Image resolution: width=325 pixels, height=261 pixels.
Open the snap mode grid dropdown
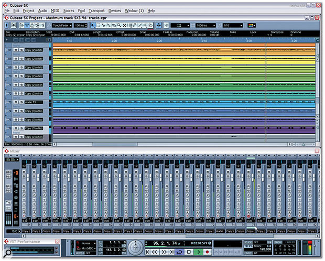click(x=180, y=25)
